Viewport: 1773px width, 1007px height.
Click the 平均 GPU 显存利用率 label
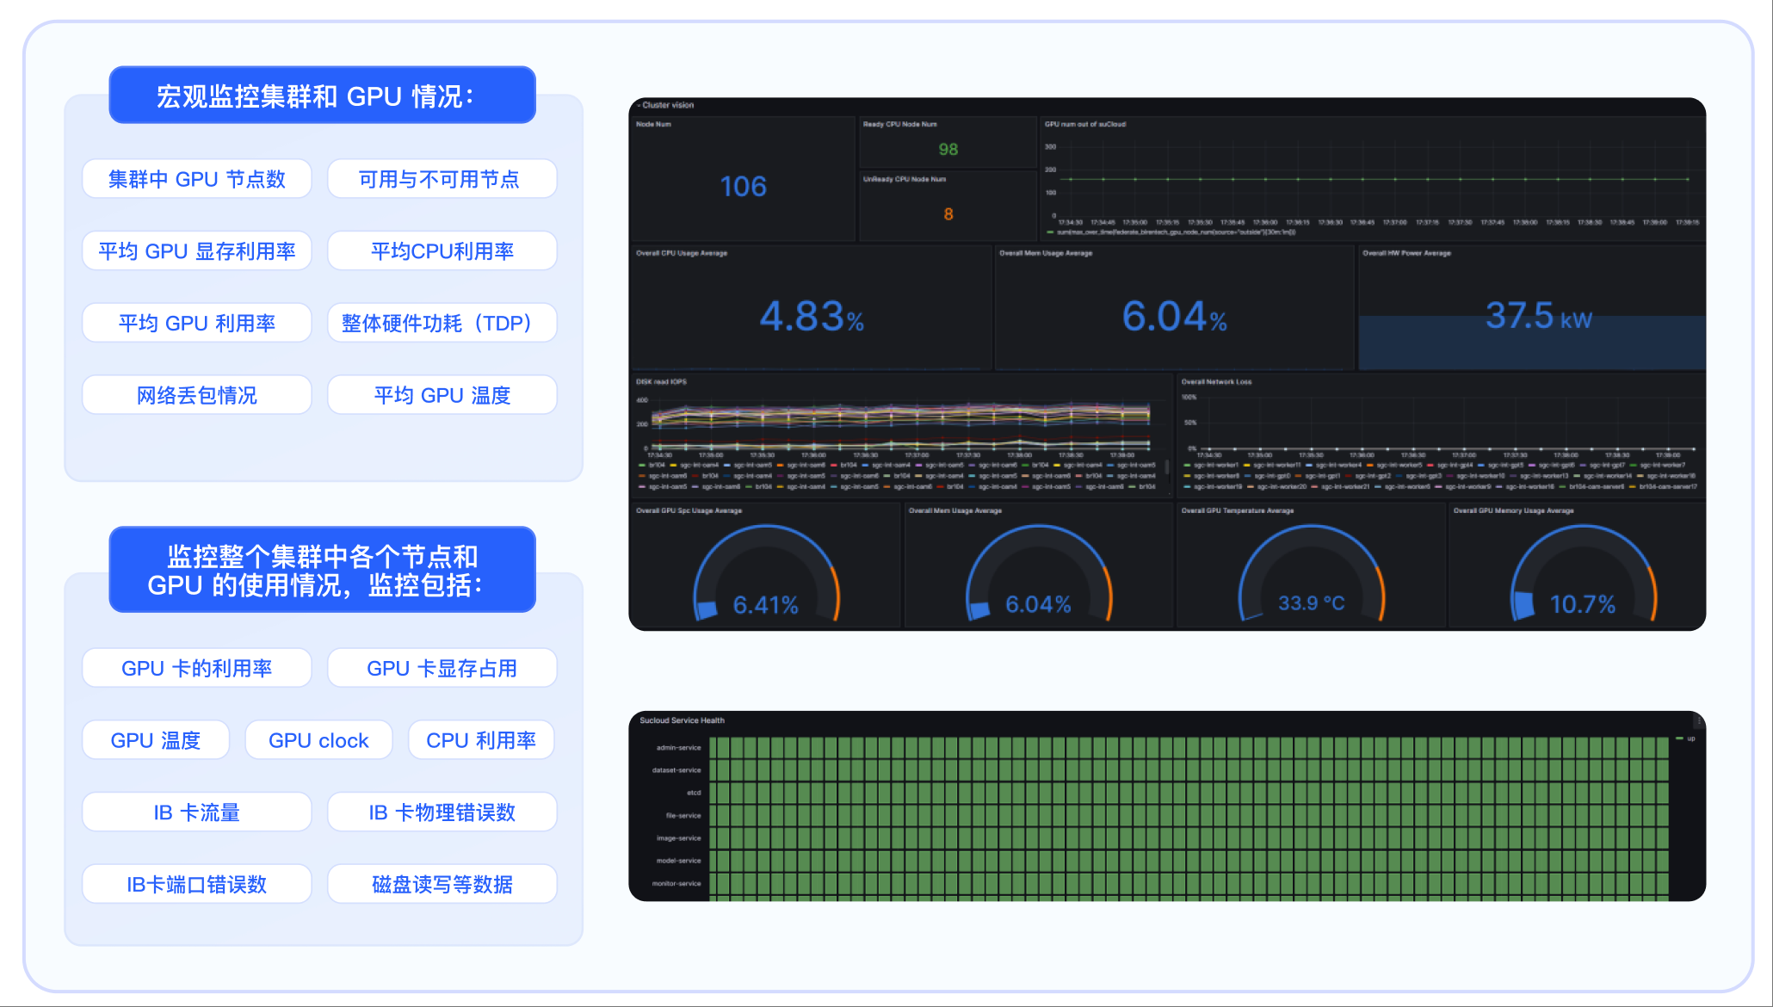pos(196,251)
